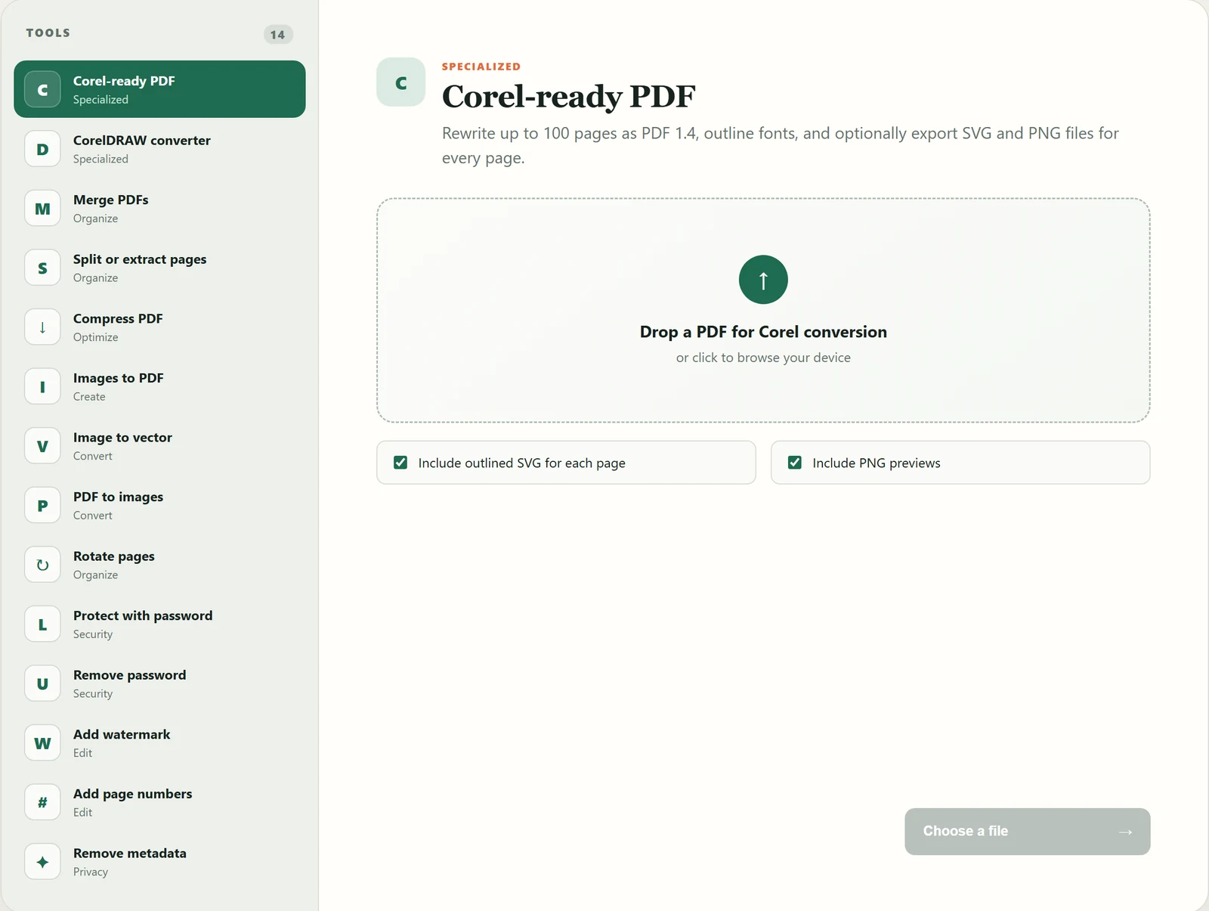This screenshot has height=911, width=1209.
Task: Uncheck Include PNG previews checkbox
Action: coord(795,463)
